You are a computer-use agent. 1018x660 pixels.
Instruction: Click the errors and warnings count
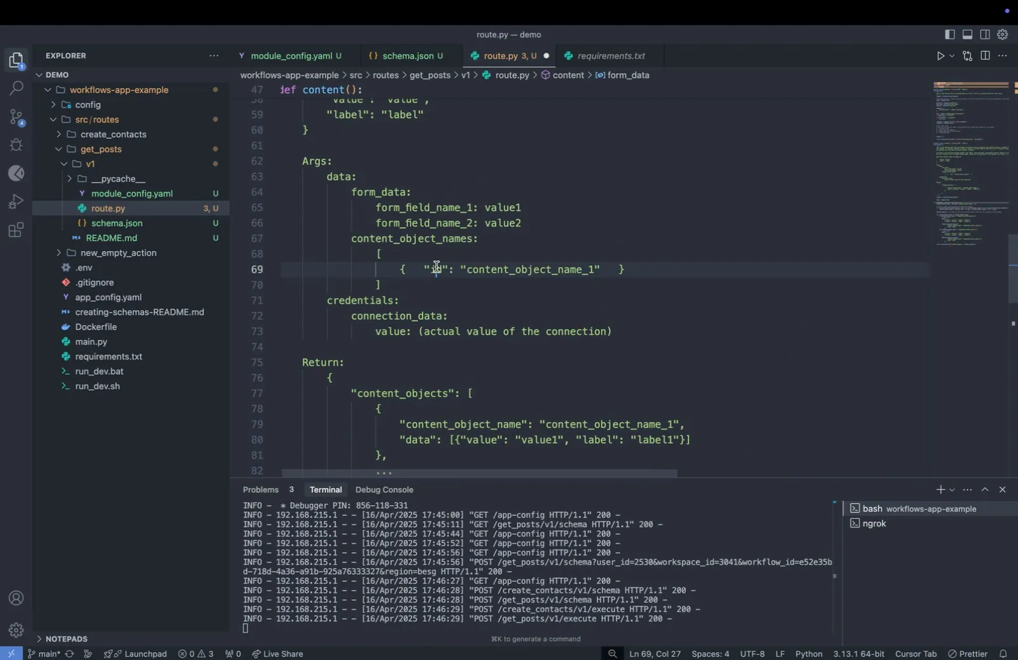(196, 654)
